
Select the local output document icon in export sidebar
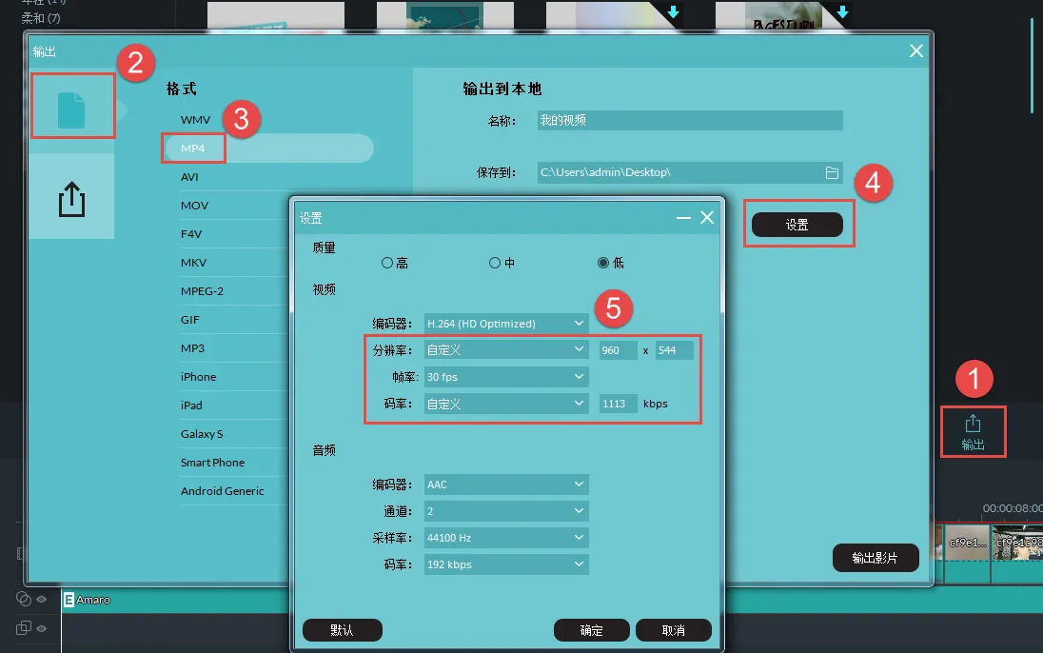(x=72, y=104)
